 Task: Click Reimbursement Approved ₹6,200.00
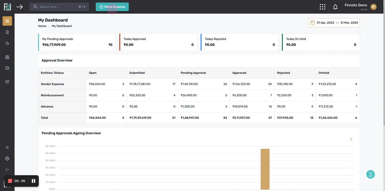click(240, 95)
